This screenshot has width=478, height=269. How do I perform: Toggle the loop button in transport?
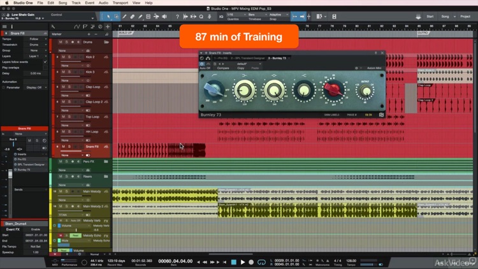point(261,262)
